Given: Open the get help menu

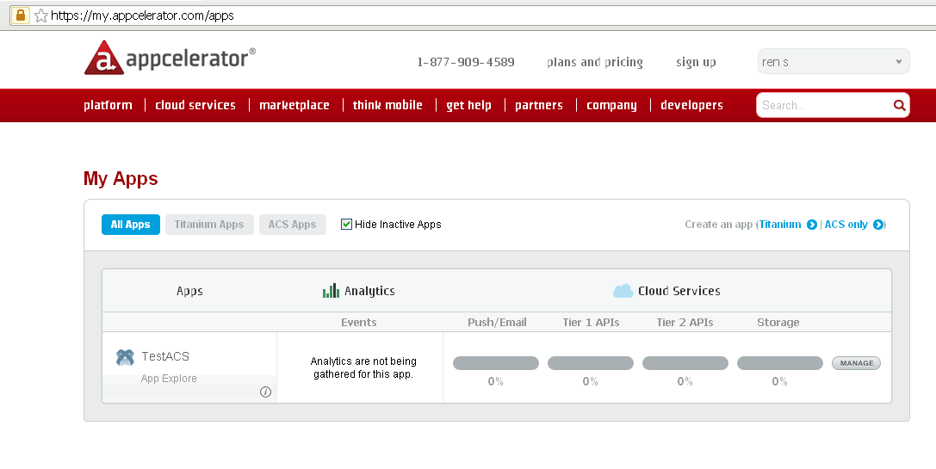Looking at the screenshot, I should pos(468,105).
